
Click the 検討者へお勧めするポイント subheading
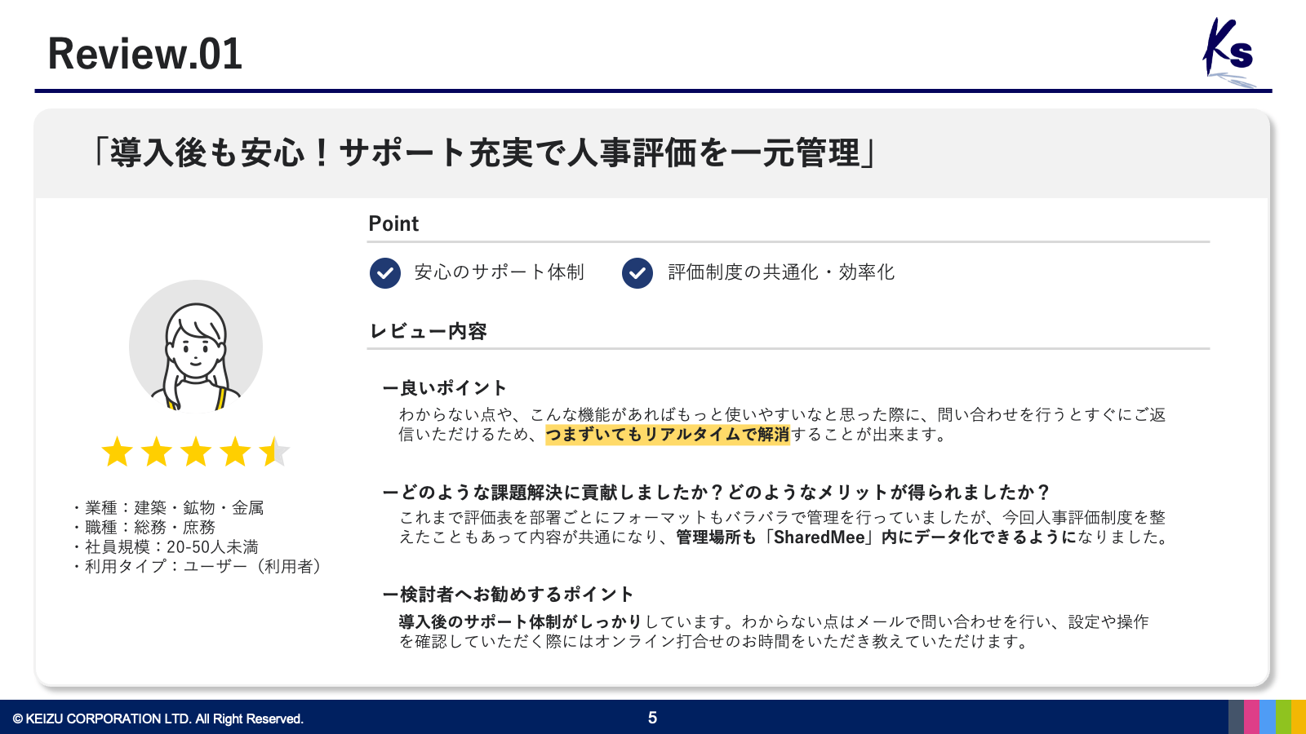(509, 595)
